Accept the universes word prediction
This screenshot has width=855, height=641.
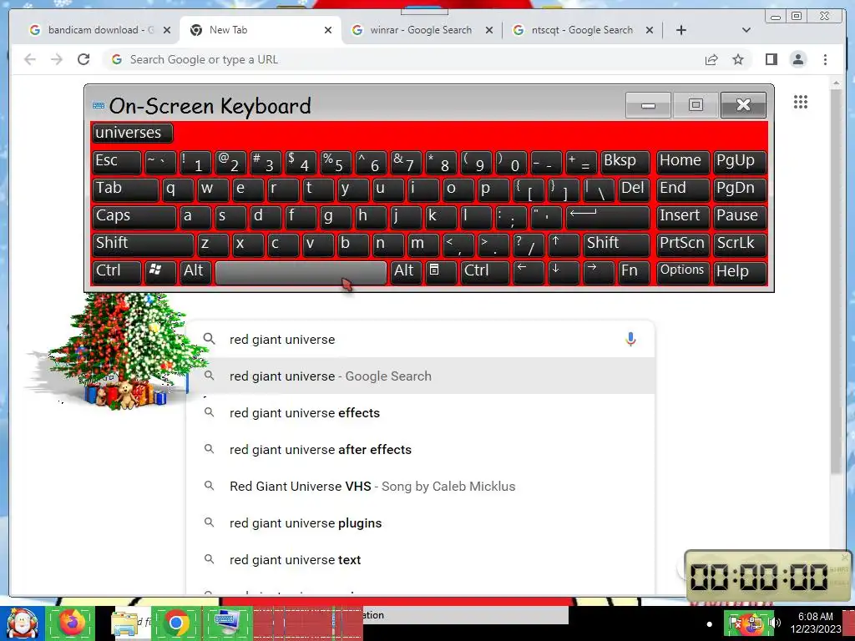click(132, 133)
